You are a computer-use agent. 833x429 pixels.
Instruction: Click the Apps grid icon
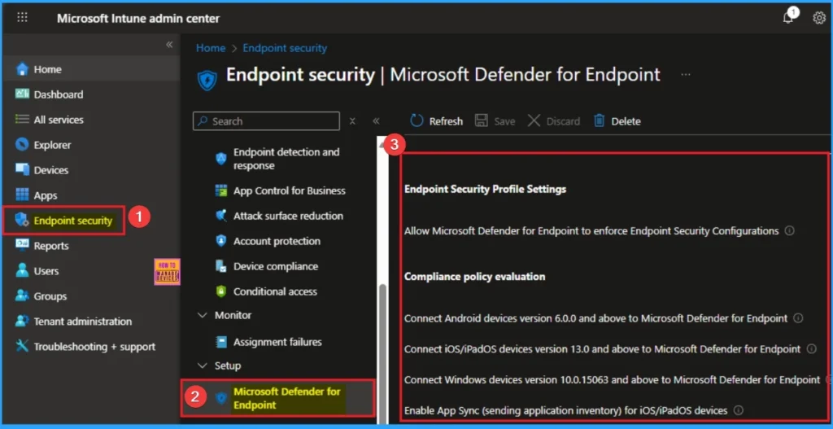click(22, 195)
